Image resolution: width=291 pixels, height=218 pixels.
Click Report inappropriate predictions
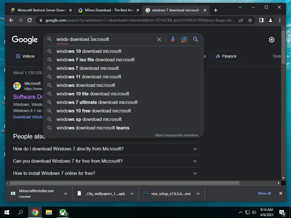pos(176,135)
